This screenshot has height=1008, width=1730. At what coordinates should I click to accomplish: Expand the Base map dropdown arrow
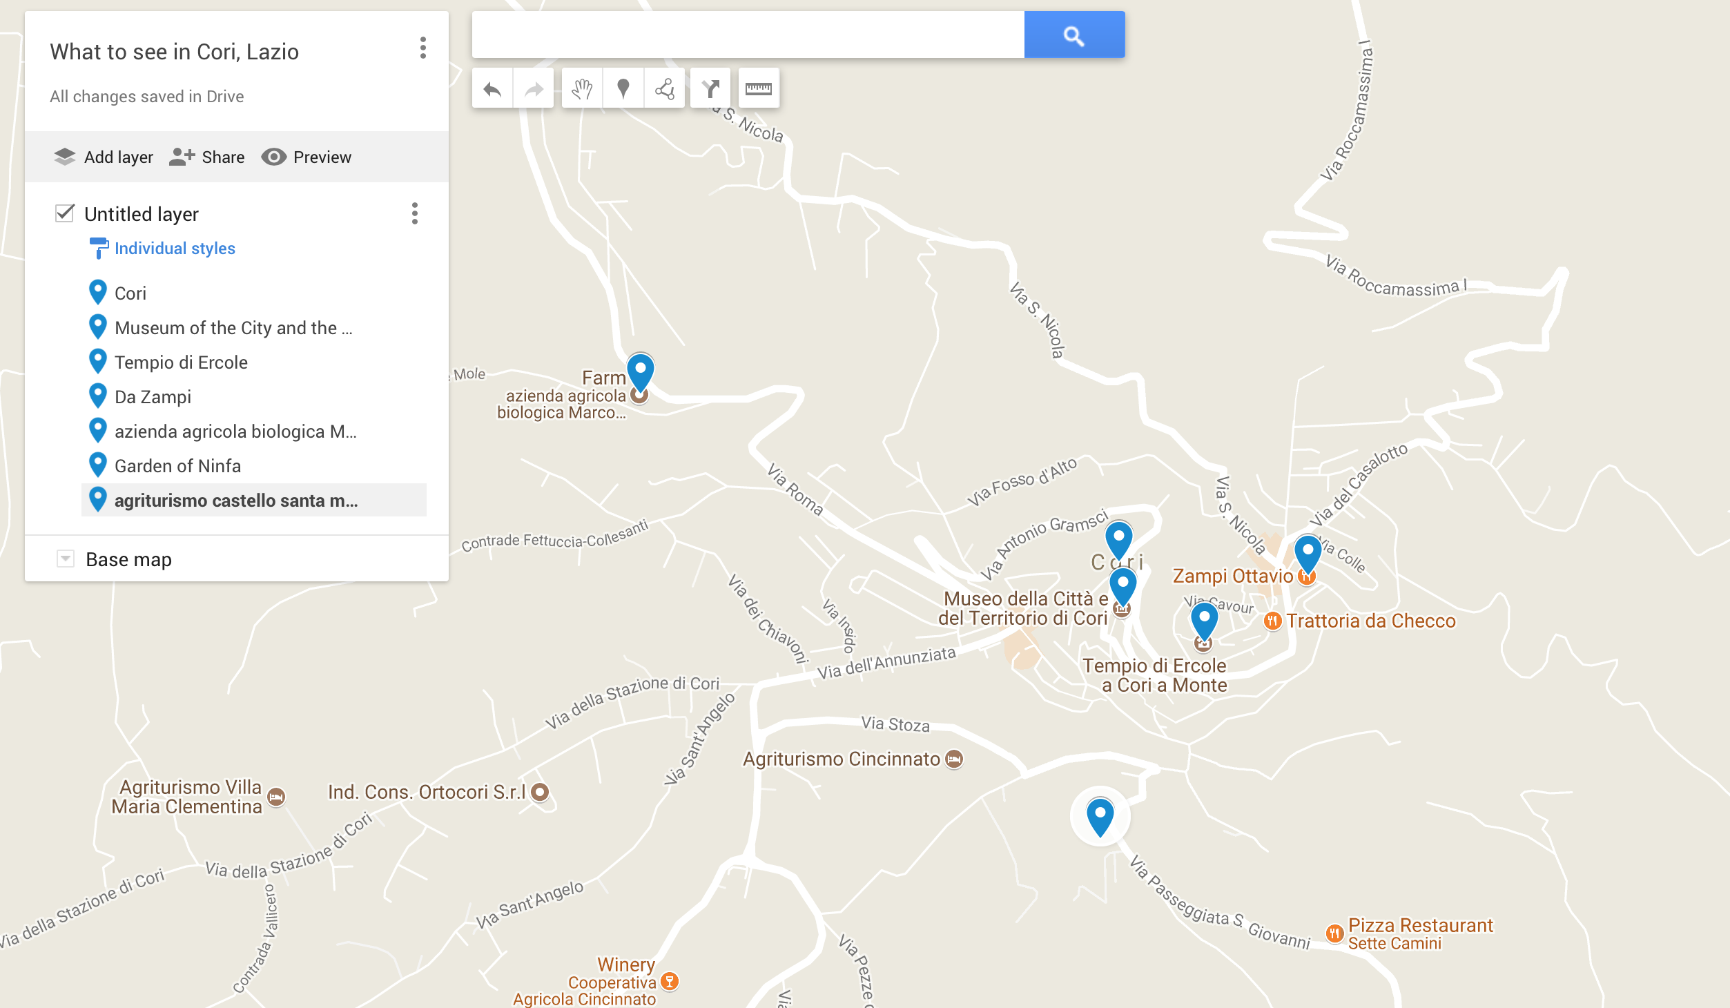66,558
